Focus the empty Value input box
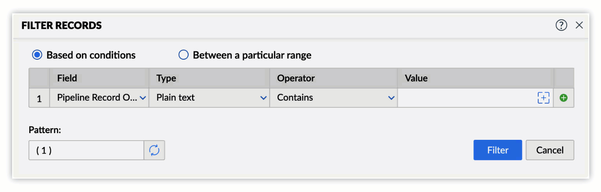The height and width of the screenshot is (192, 601). point(466,98)
